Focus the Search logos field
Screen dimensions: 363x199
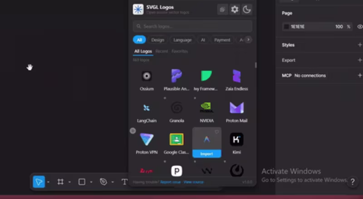(192, 26)
